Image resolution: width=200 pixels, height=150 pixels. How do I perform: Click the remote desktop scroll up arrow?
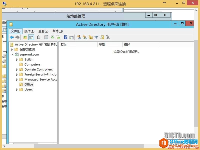pos(196,10)
